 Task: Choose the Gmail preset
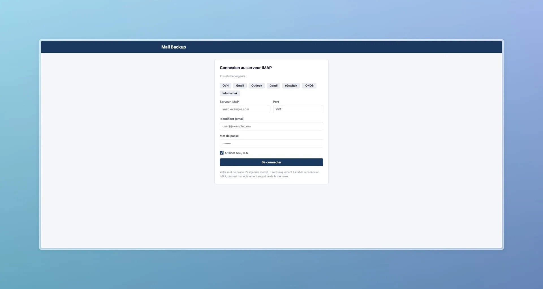point(240,85)
